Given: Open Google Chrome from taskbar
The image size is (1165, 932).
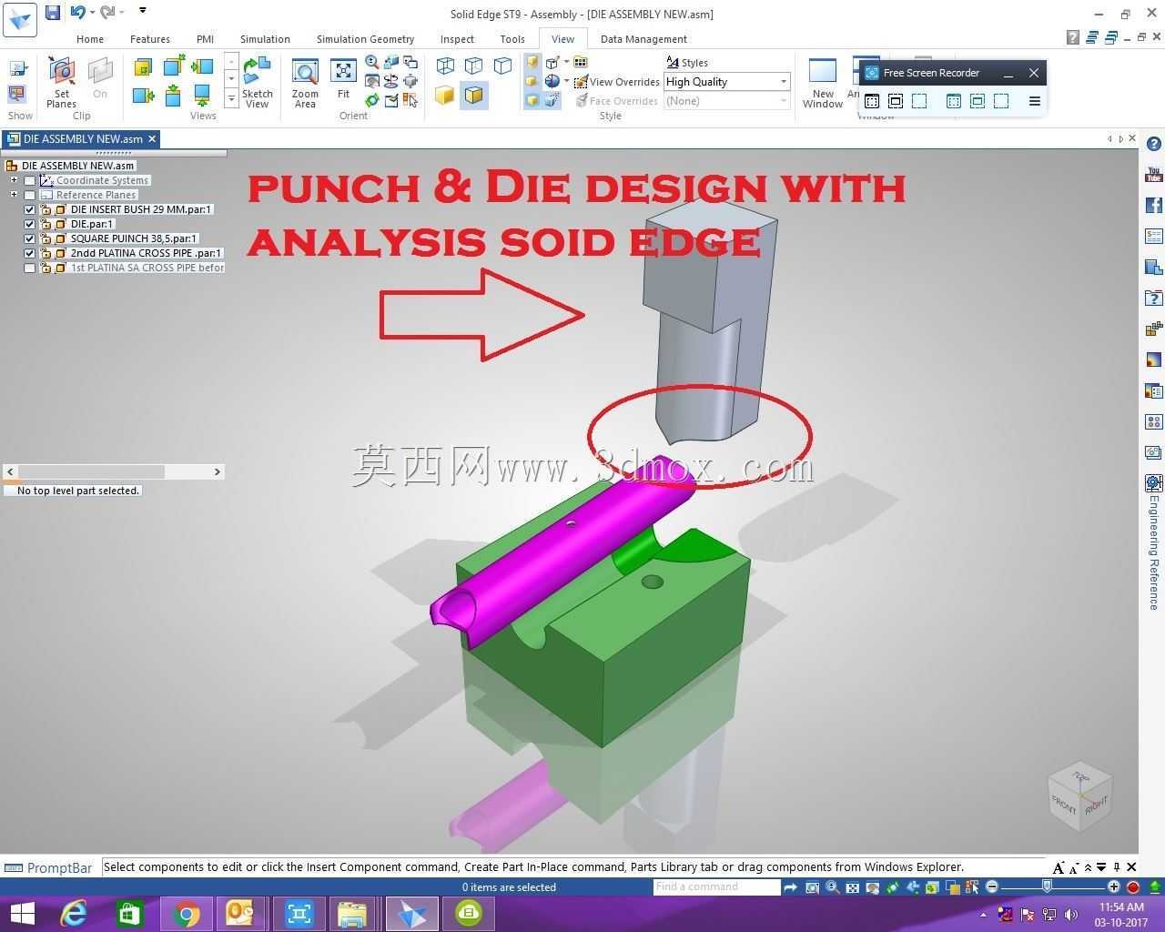Looking at the screenshot, I should click(187, 913).
